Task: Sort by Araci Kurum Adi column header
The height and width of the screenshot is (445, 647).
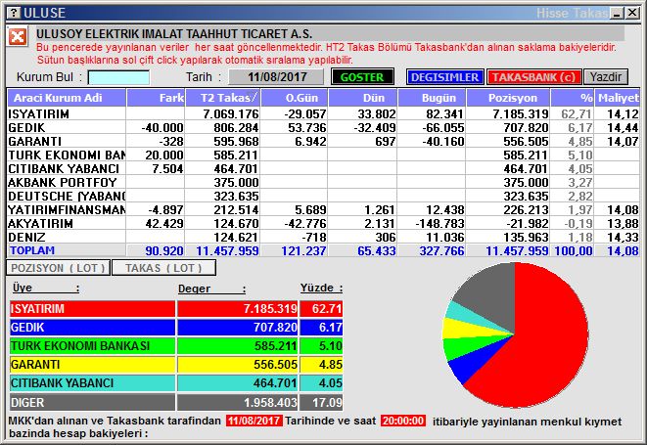Action: (x=67, y=98)
